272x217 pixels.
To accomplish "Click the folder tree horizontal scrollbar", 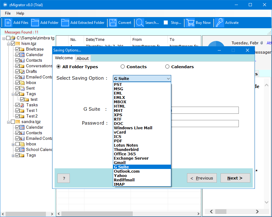I will (27, 214).
